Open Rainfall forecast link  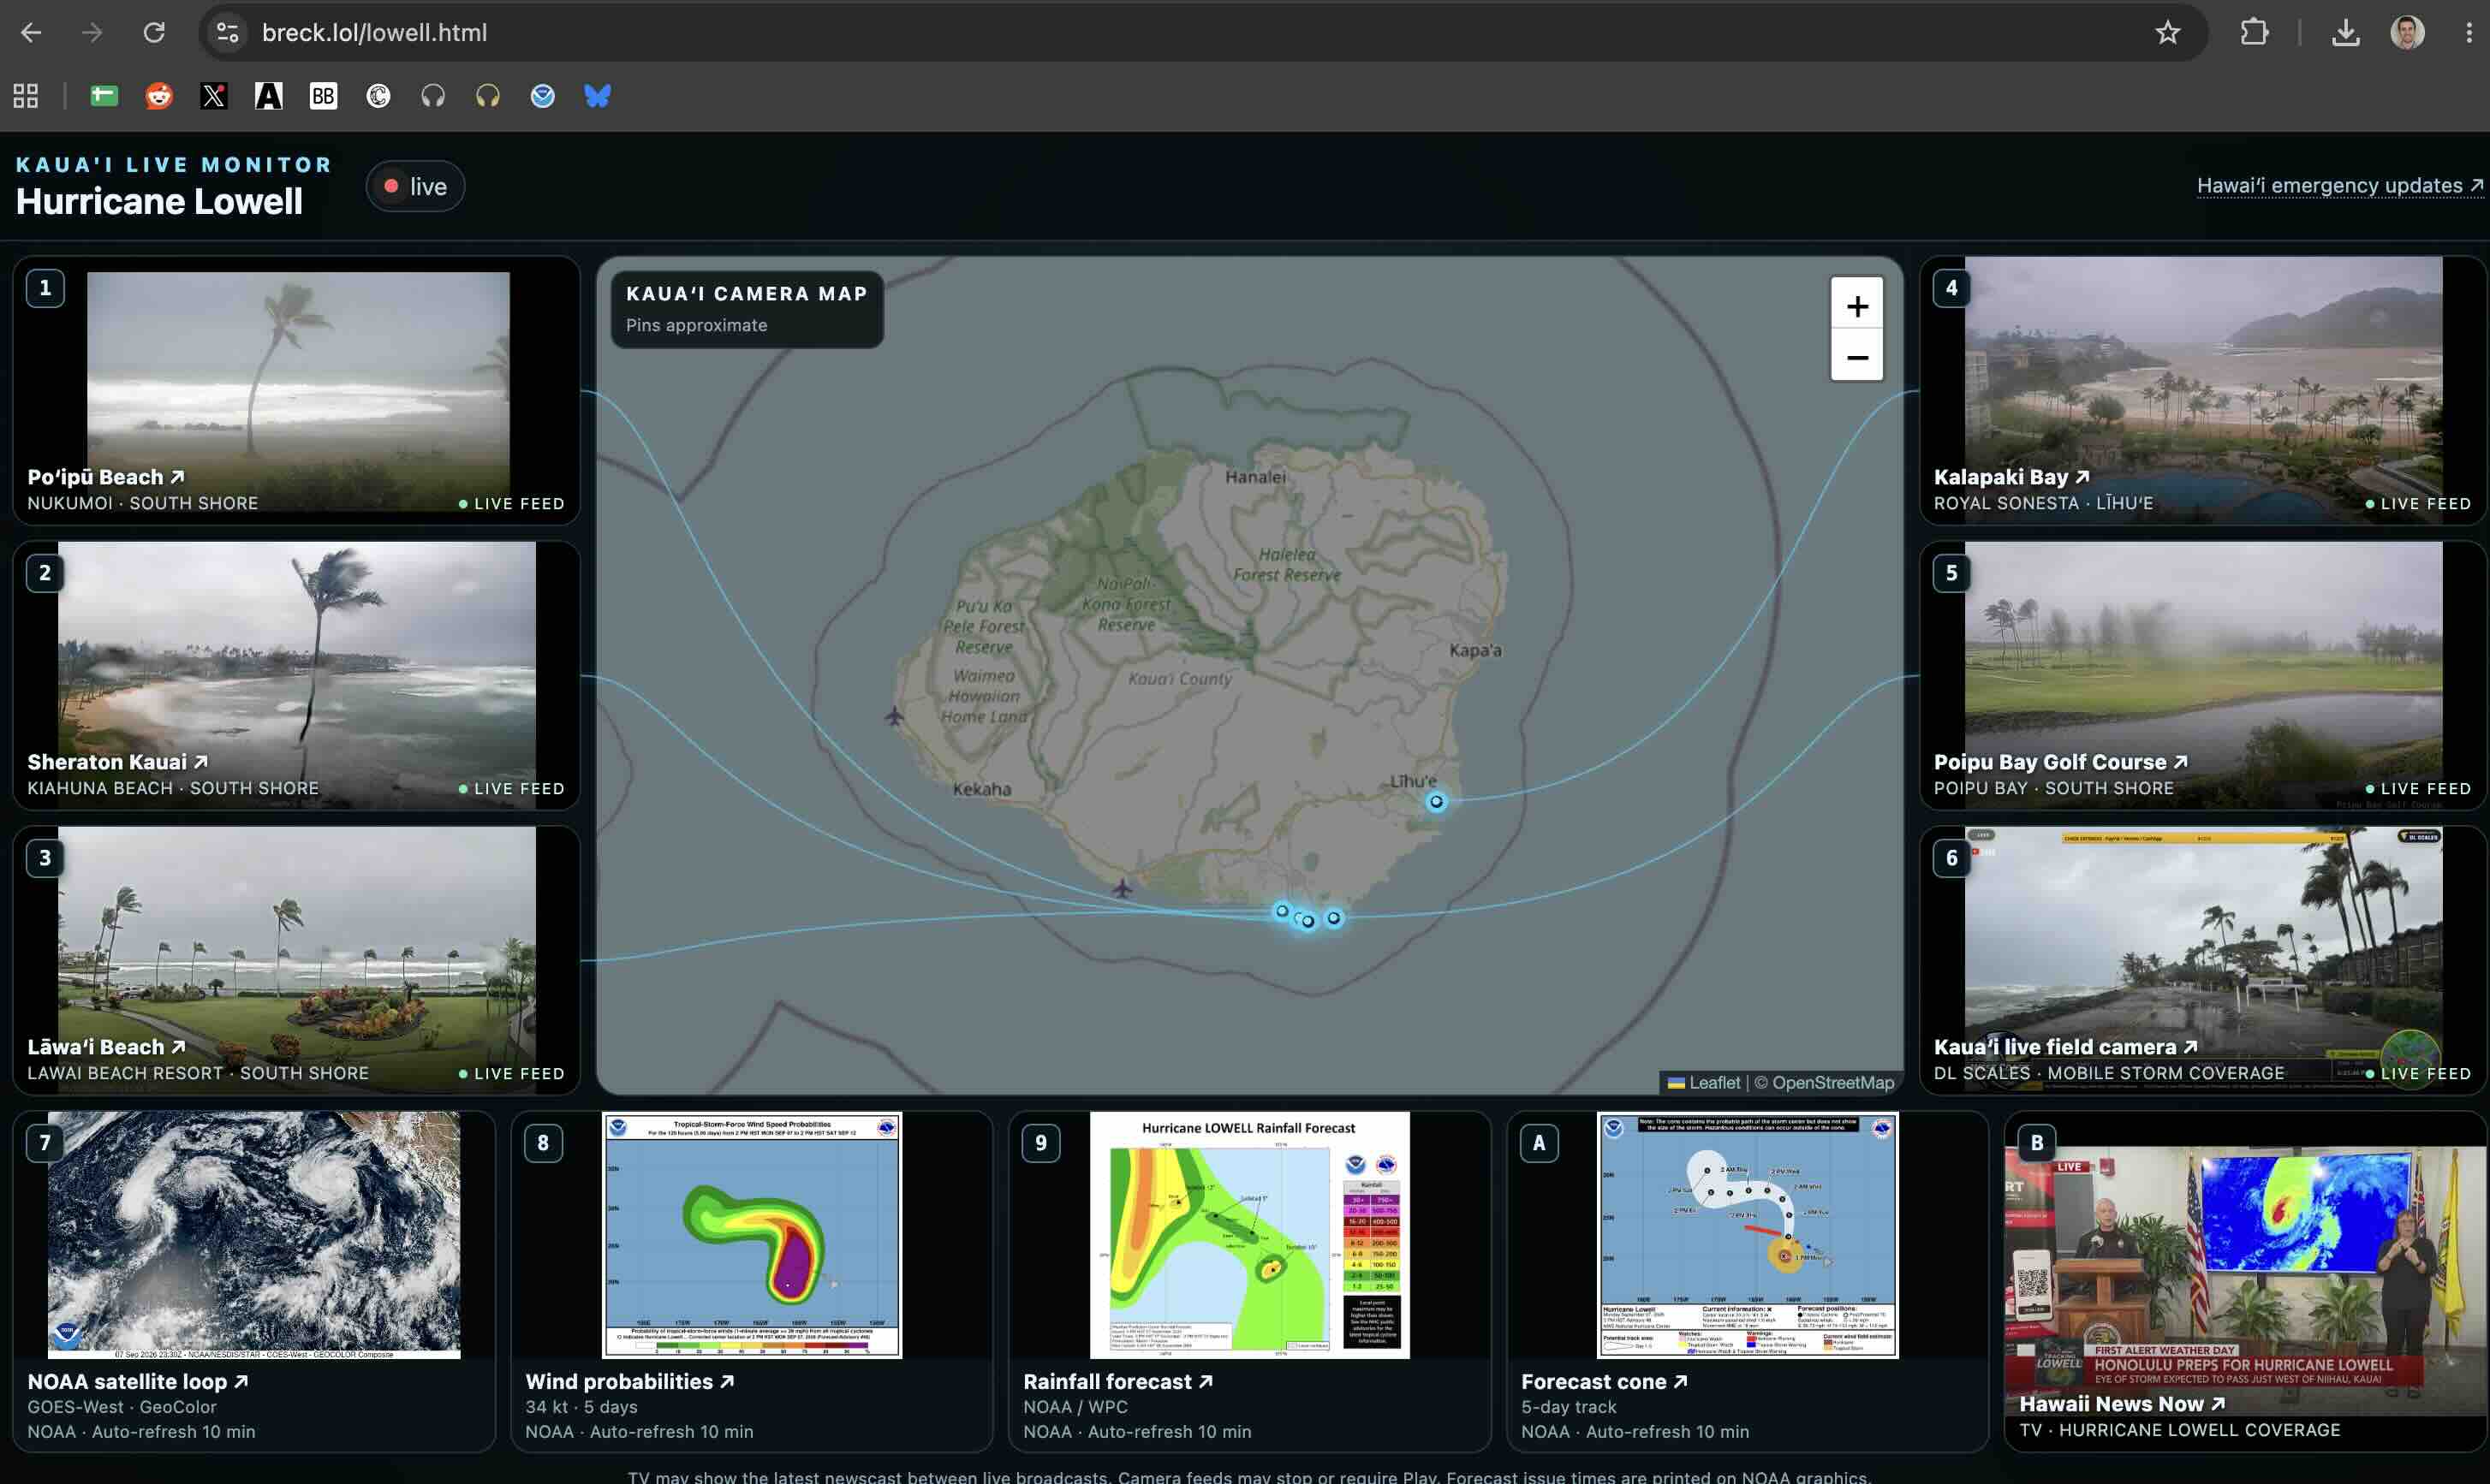point(1117,1381)
